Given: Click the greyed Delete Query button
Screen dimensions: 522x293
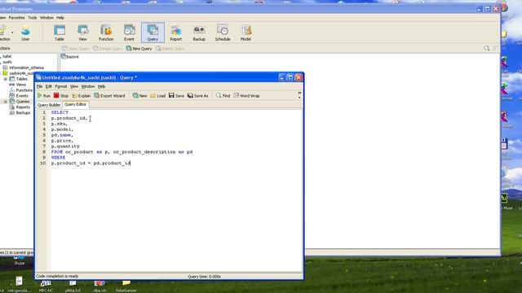Looking at the screenshot, I should (170, 49).
